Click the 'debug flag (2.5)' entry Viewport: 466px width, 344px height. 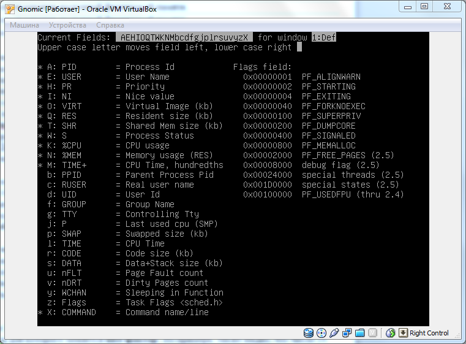coord(340,165)
